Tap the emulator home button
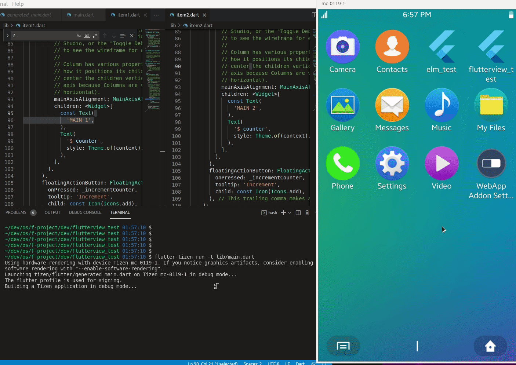Image resolution: width=516 pixels, height=365 pixels. tap(490, 346)
